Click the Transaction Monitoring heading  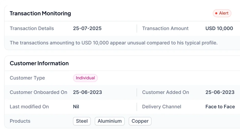[x=40, y=13]
